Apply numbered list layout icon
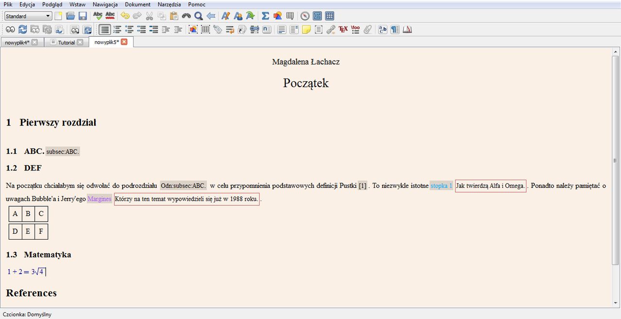This screenshot has width=621, height=319. tap(117, 30)
